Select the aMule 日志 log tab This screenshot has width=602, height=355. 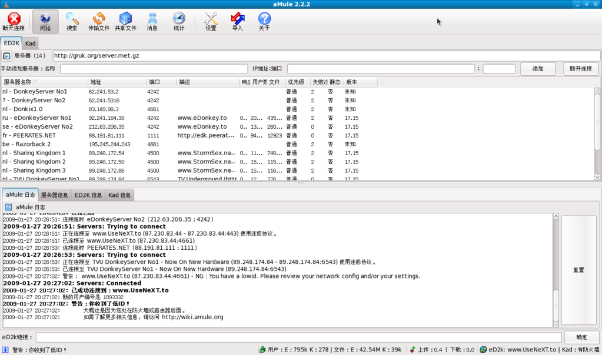[x=21, y=195]
